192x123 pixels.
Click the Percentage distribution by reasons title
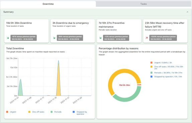118,48
